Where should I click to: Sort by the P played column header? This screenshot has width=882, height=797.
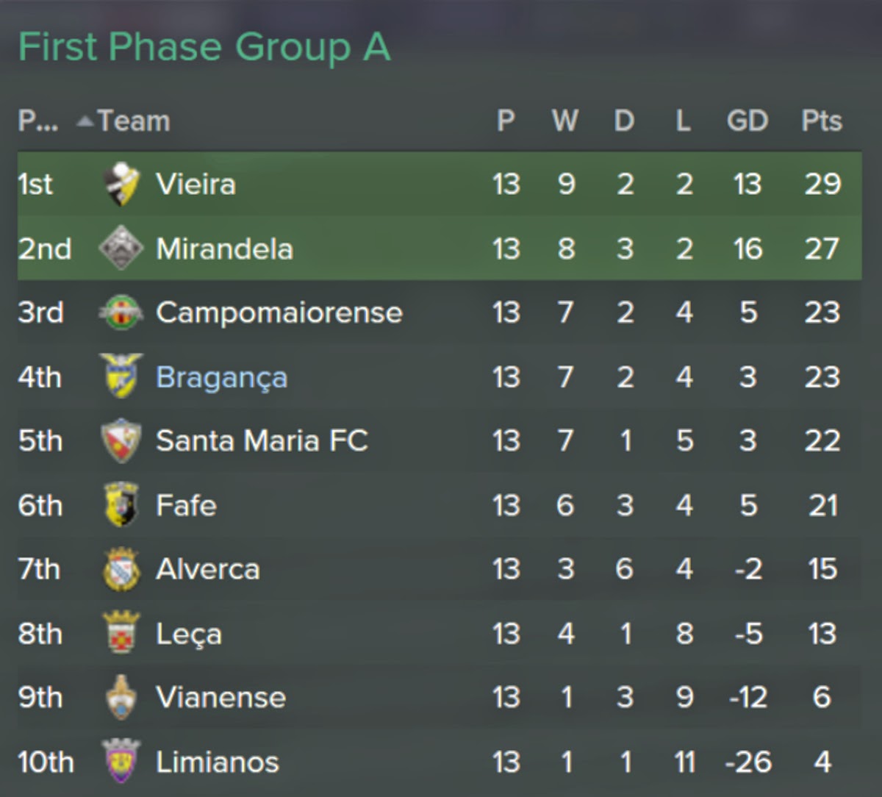(506, 121)
